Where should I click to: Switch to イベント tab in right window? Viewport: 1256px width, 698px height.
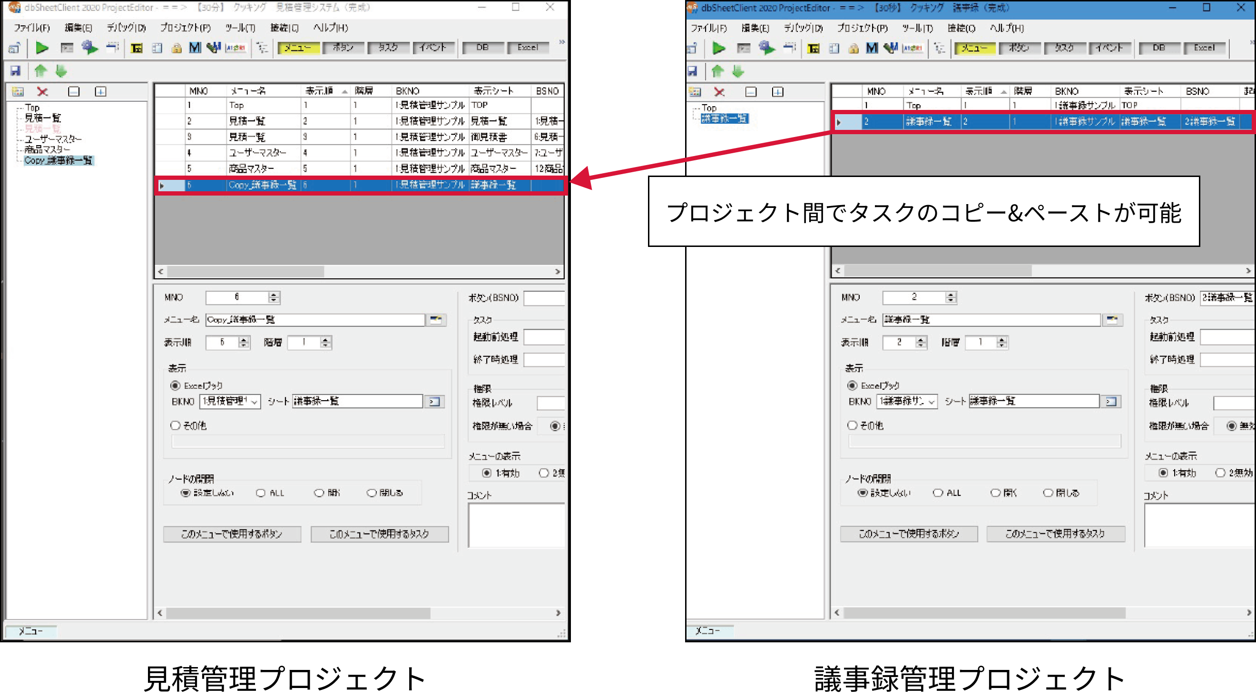click(1109, 47)
